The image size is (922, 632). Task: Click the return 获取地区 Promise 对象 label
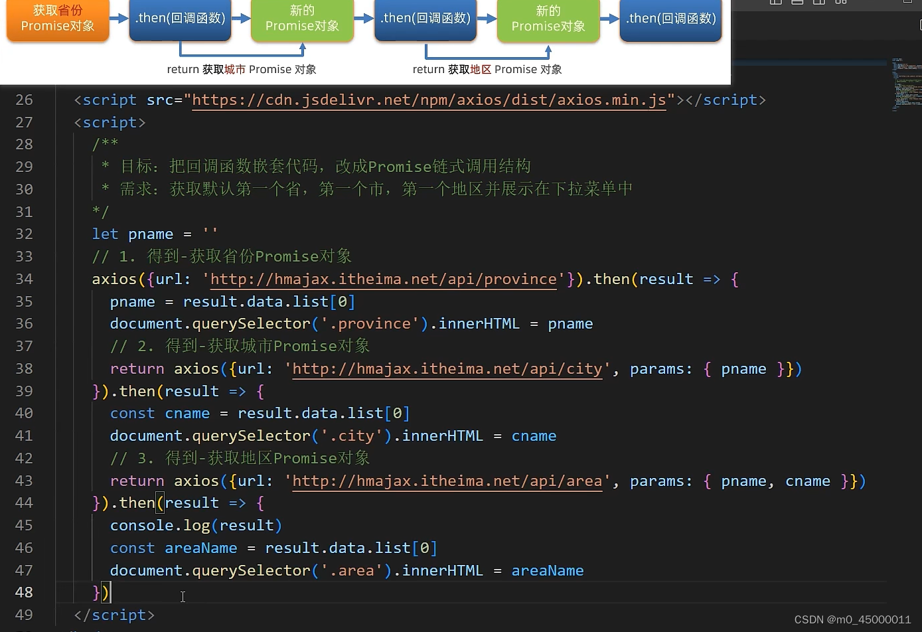pyautogui.click(x=489, y=69)
